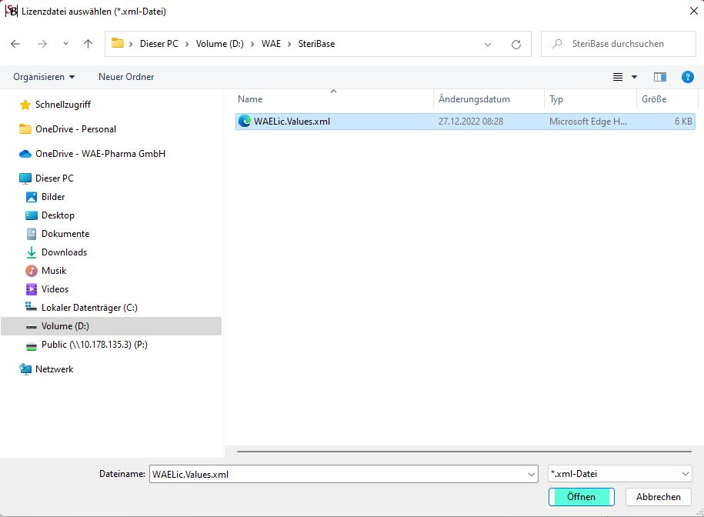Open the blue help icon
The image size is (704, 517).
tap(687, 77)
